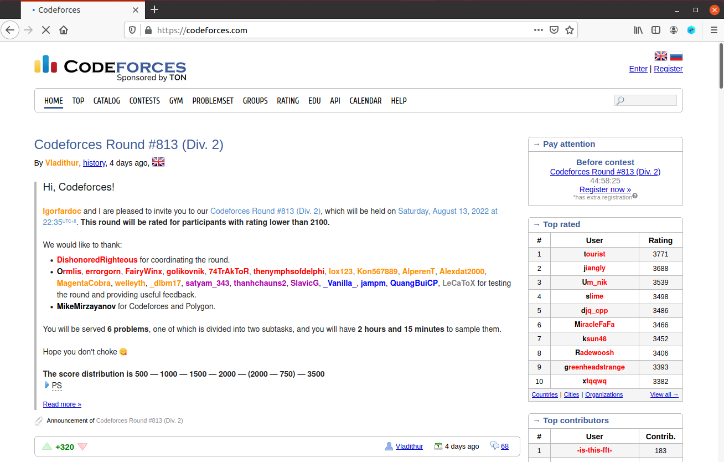Click the Countries link
This screenshot has width=724, height=462.
point(545,394)
